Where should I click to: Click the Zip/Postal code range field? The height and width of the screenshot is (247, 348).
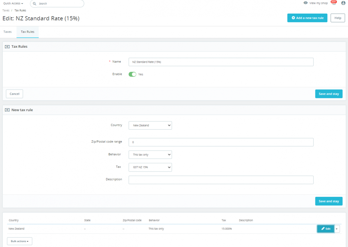click(221, 142)
